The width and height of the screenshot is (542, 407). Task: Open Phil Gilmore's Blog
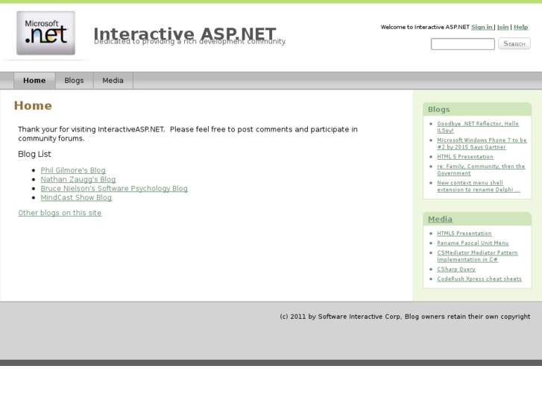coord(73,170)
